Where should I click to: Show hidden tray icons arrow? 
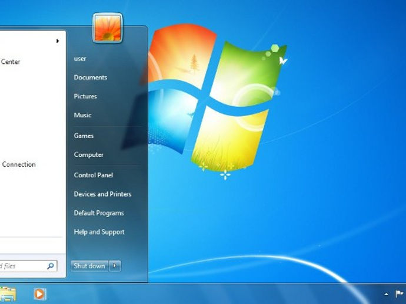coord(386,294)
